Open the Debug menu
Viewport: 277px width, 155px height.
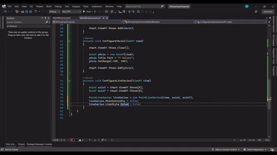(58, 6)
